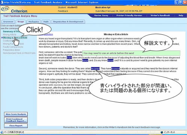Click the Internet zone globe icon in status bar
Image resolution: width=187 pixels, height=135 pixels.
tap(162, 132)
